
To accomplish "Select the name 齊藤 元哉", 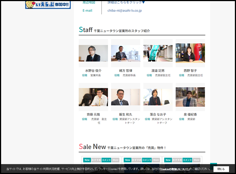I will (93, 114).
